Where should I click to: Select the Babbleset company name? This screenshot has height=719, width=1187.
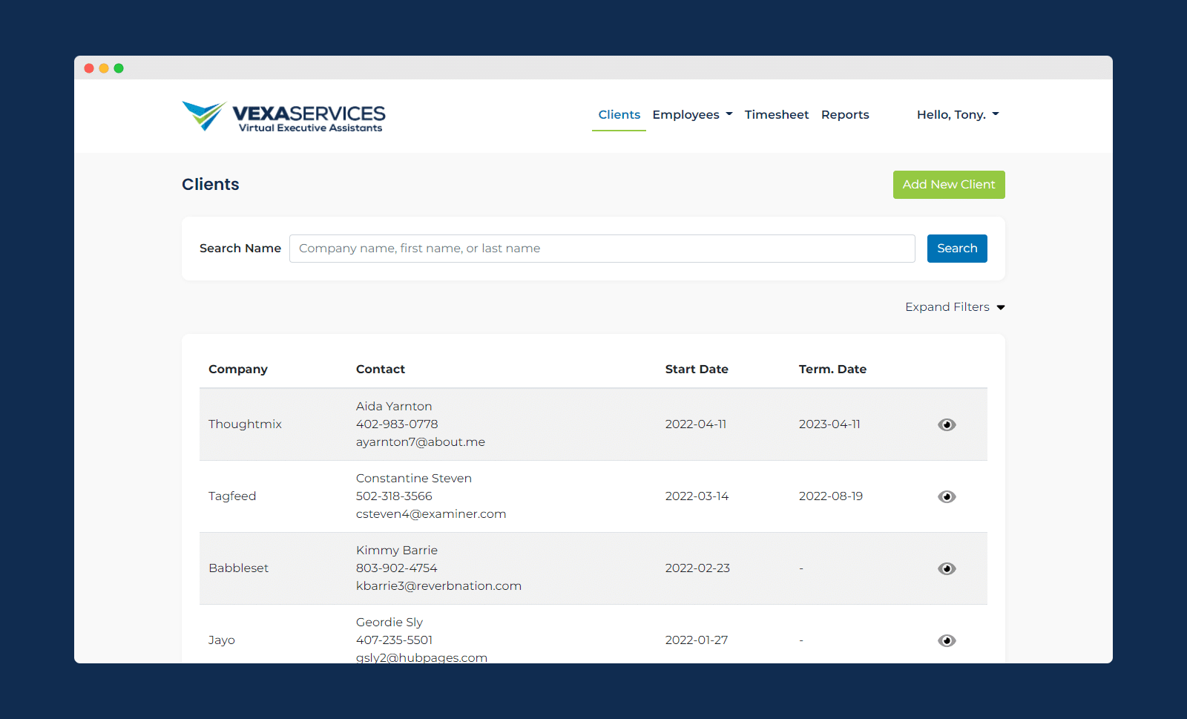[238, 568]
